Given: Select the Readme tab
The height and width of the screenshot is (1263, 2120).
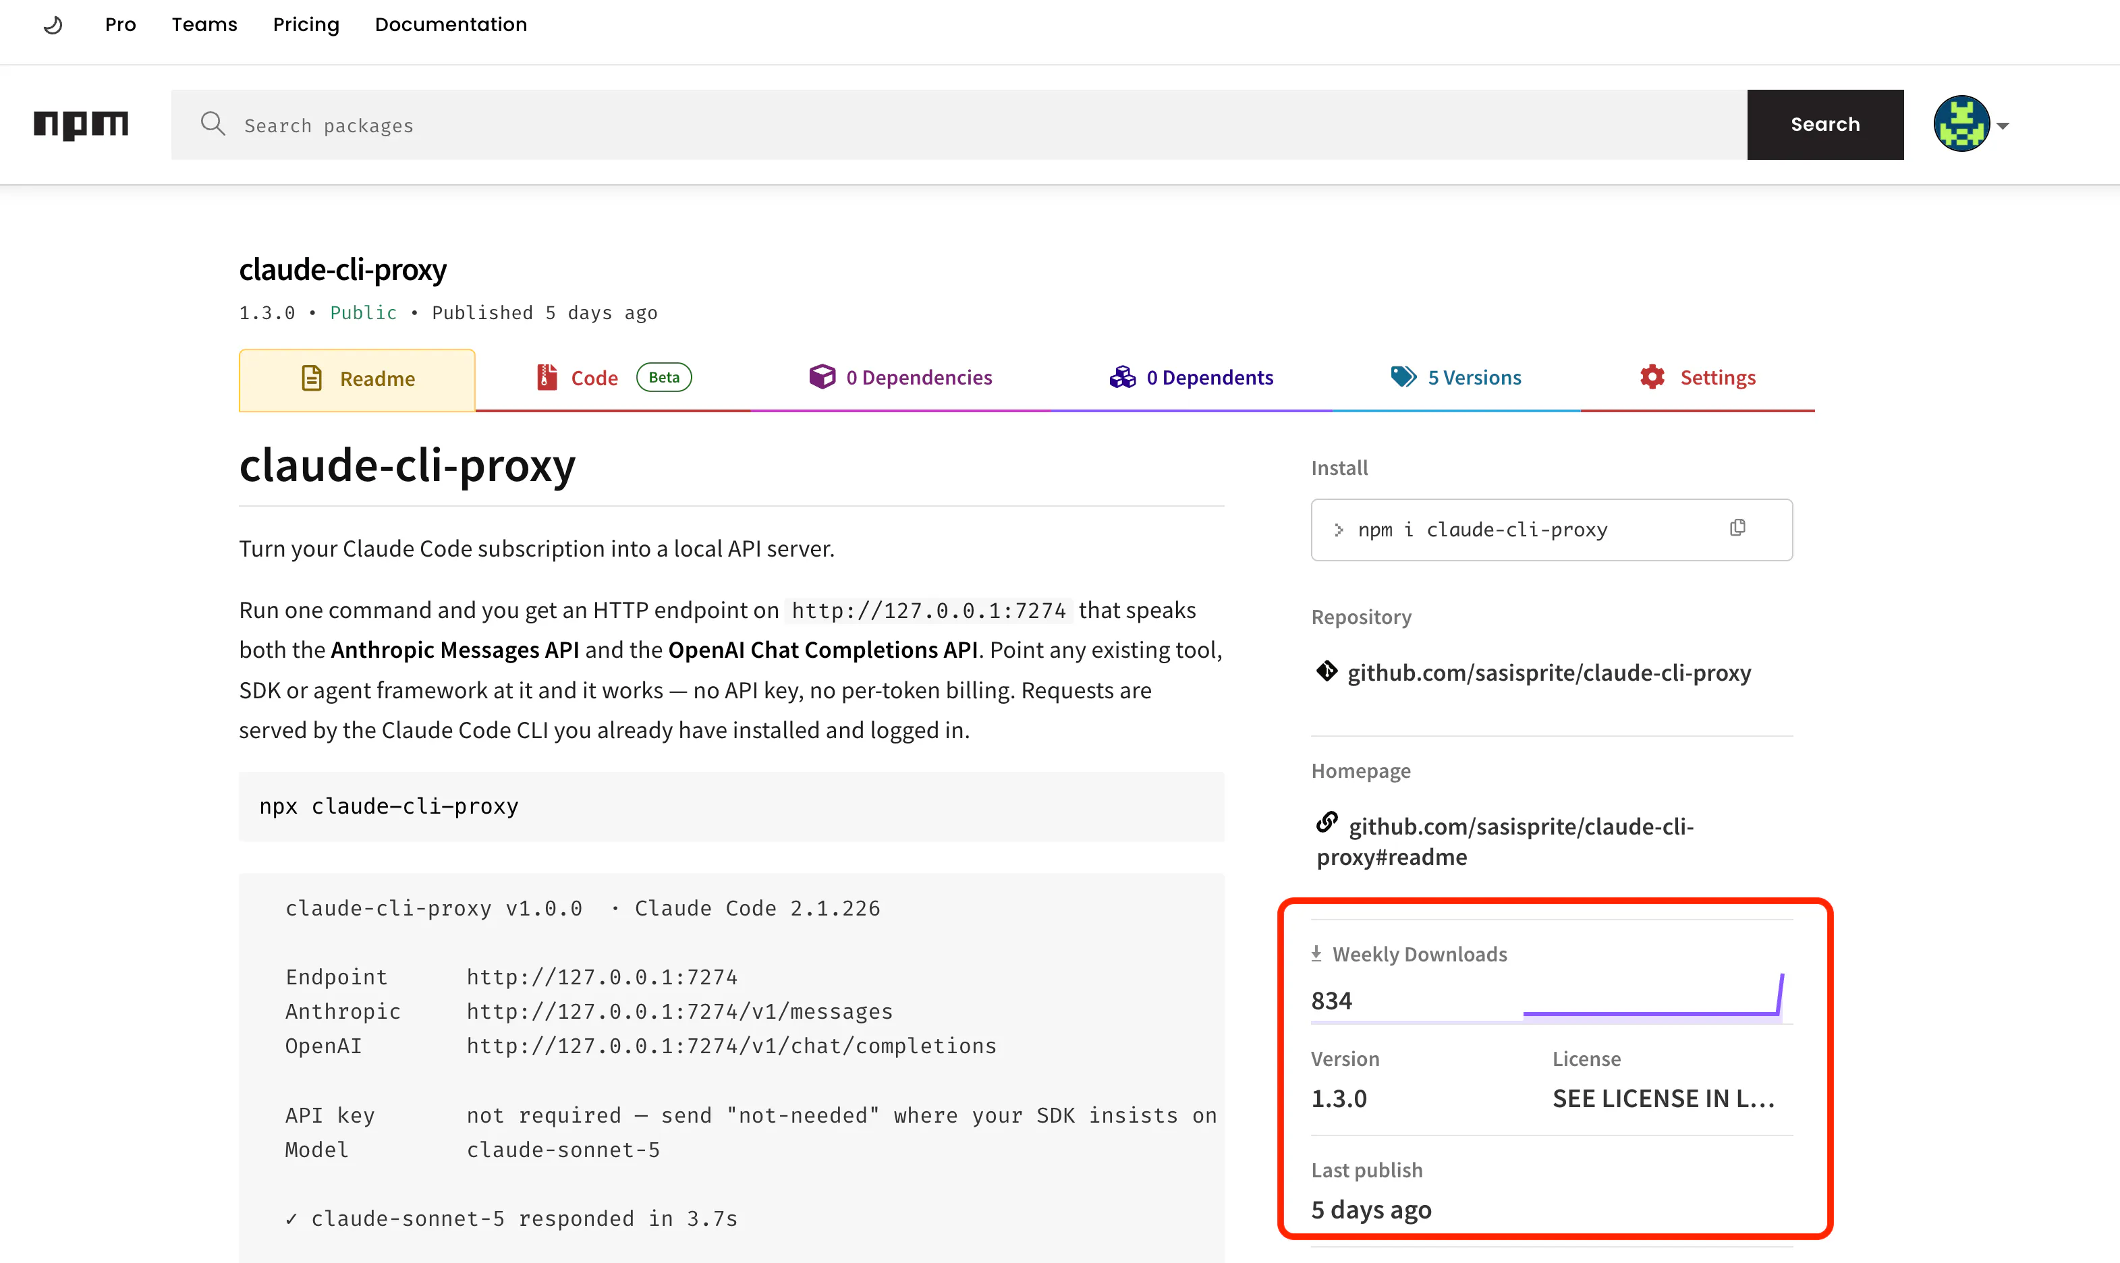Looking at the screenshot, I should coord(357,380).
